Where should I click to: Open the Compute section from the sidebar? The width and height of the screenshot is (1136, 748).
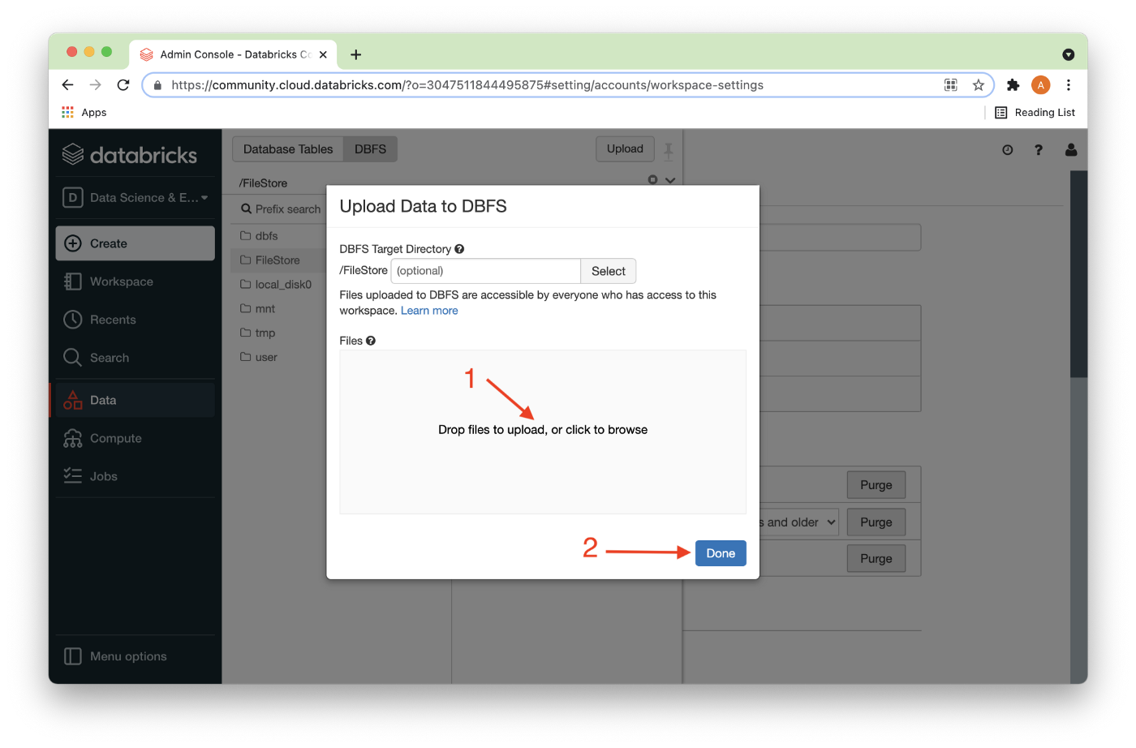point(72,438)
